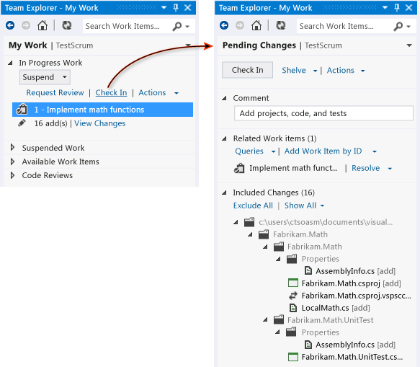Click View Changes link
This screenshot has width=420, height=367.
click(x=99, y=123)
